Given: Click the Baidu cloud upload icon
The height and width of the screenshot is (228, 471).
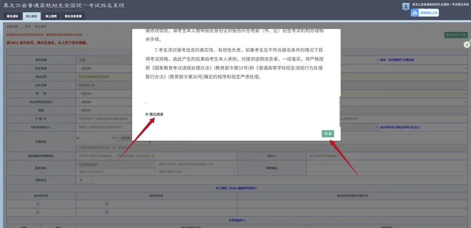Looking at the screenshot, I should (x=415, y=13).
